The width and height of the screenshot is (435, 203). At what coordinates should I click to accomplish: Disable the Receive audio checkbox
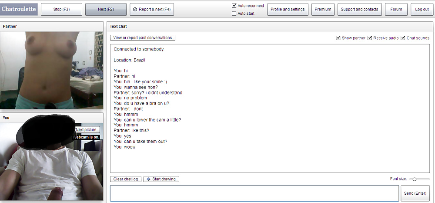click(x=370, y=38)
